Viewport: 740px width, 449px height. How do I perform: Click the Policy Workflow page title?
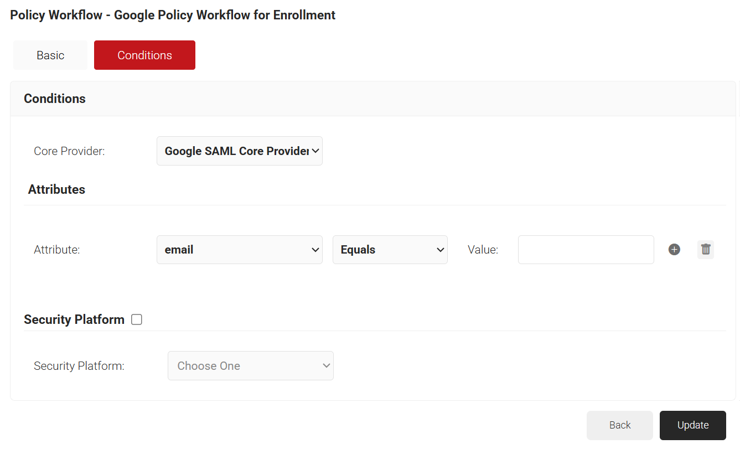tap(173, 15)
